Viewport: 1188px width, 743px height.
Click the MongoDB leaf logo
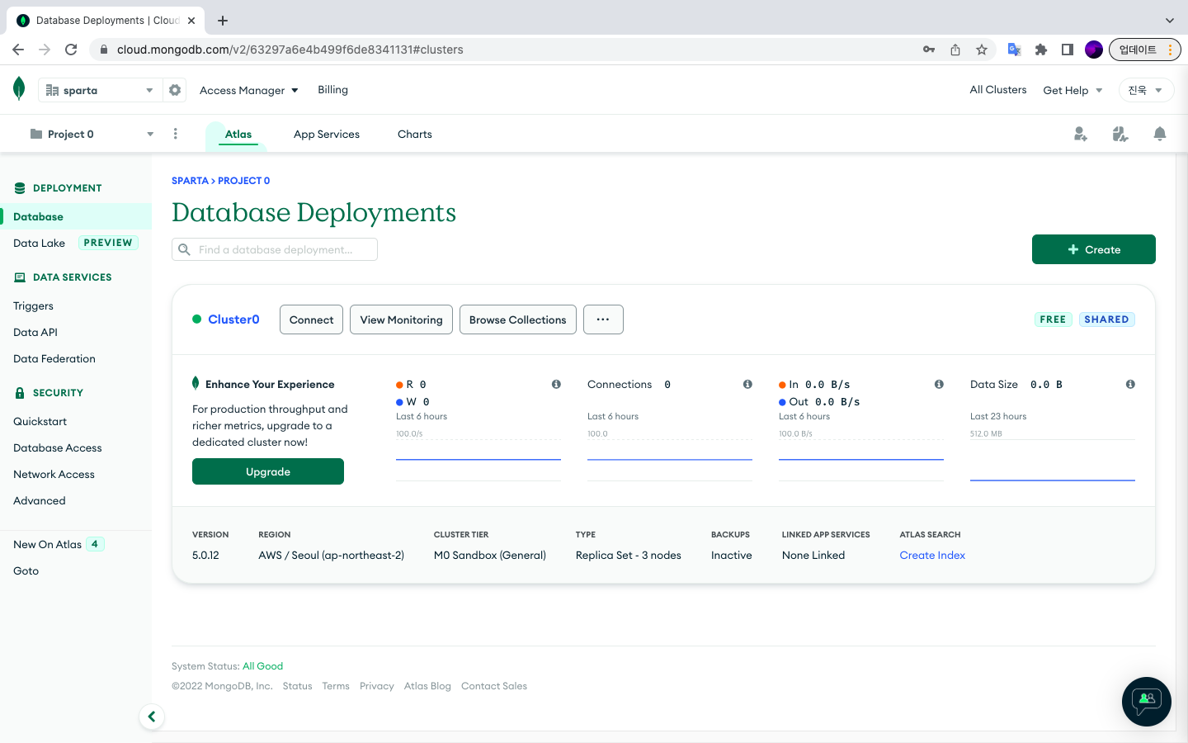tap(19, 88)
